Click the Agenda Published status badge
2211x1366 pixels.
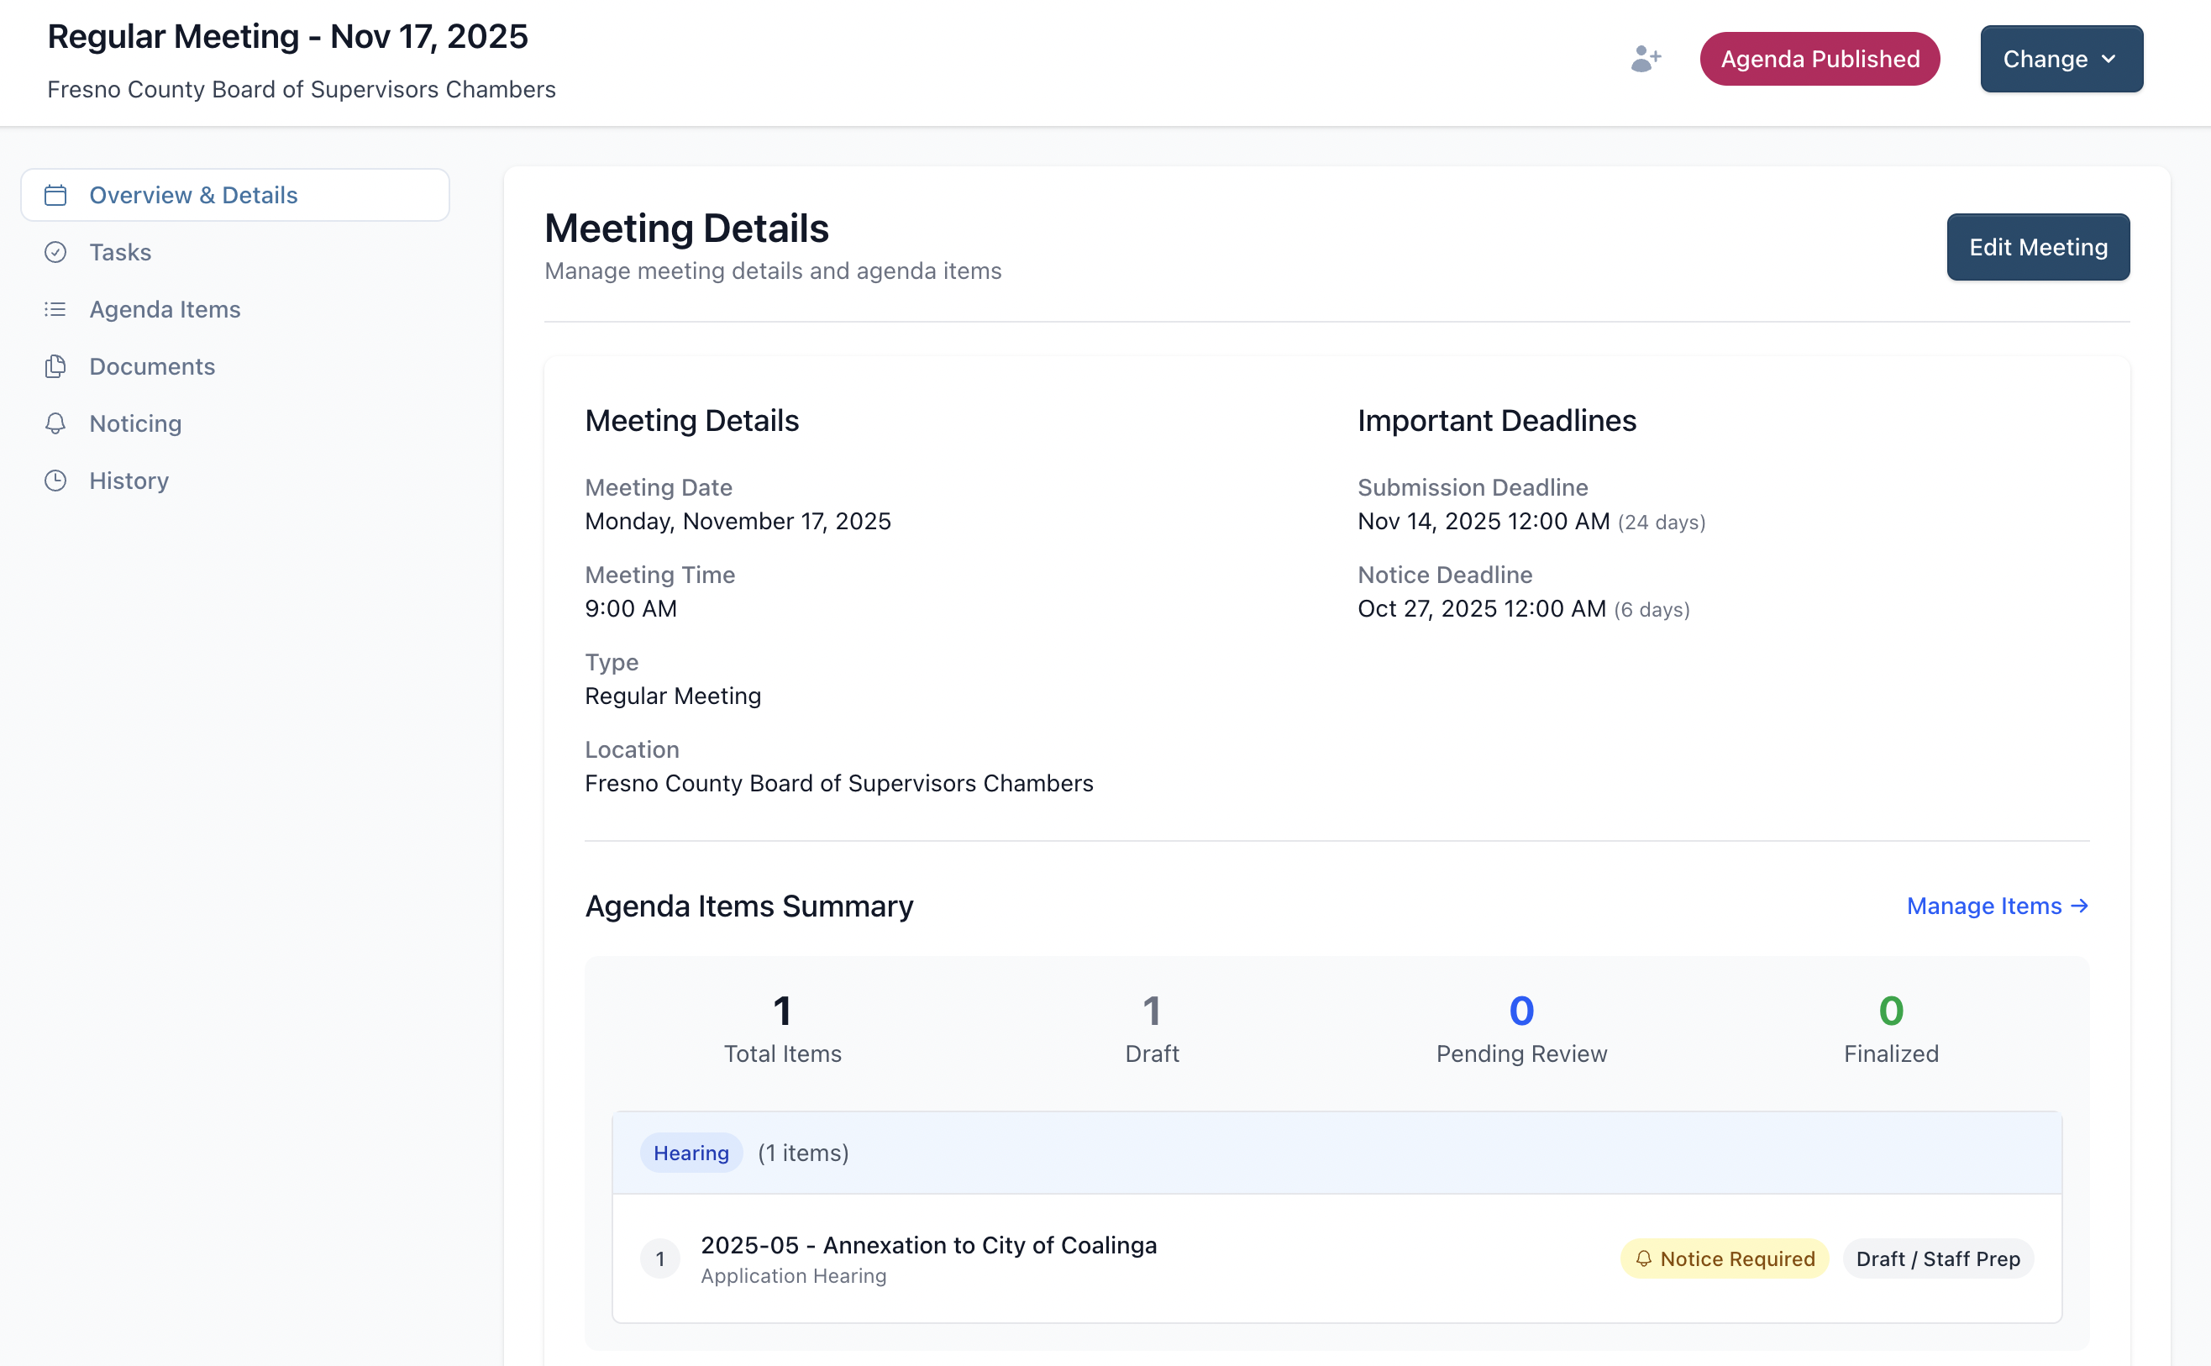pyautogui.click(x=1819, y=60)
